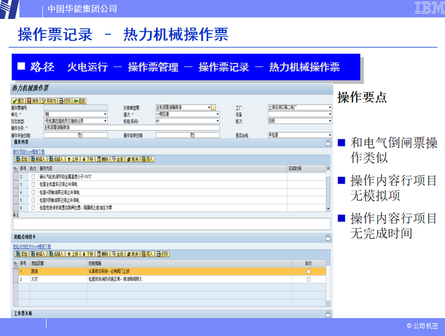Check 执行 box for operation row 4
This screenshot has width=445, height=336.
pos(33,193)
